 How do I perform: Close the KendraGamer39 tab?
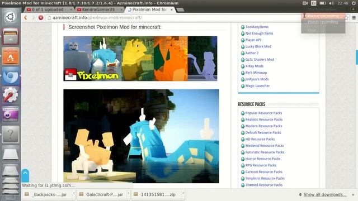(121, 9)
